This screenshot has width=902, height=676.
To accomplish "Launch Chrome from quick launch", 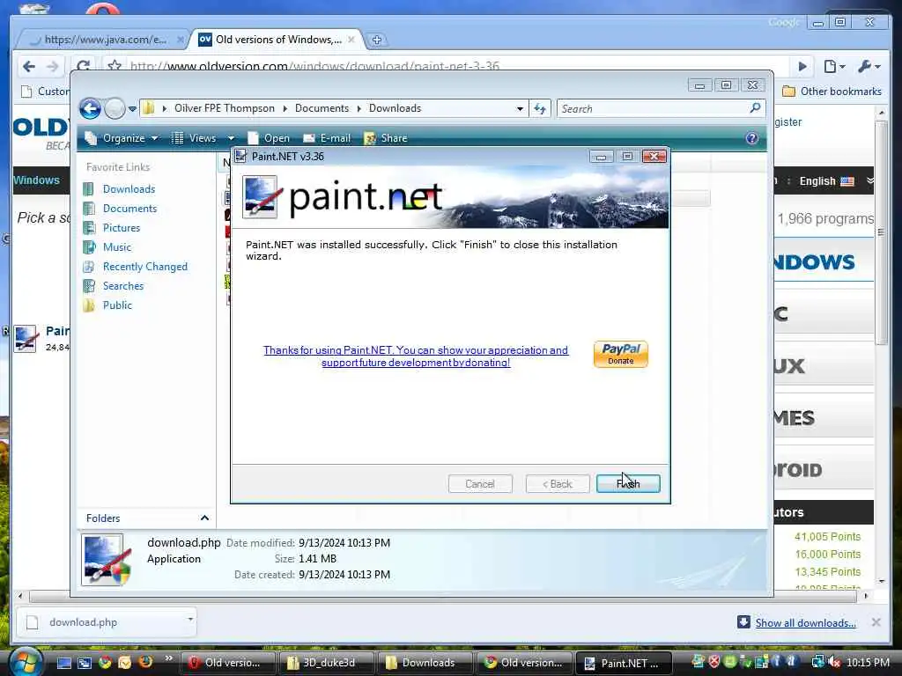I will click(x=105, y=663).
